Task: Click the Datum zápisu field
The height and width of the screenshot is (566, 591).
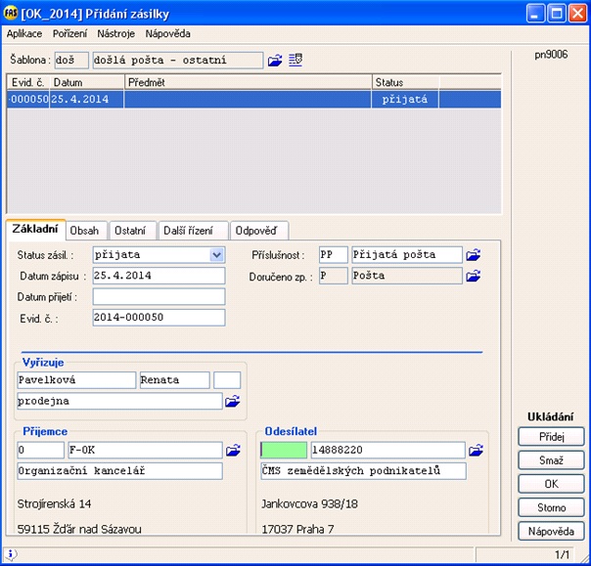Action: click(159, 276)
